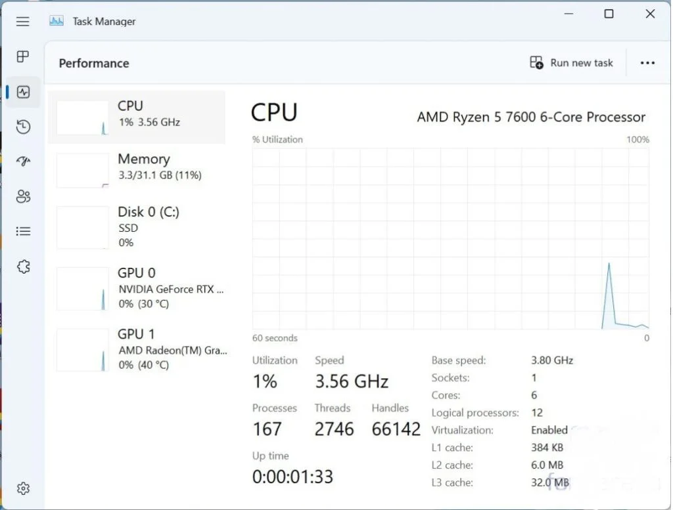Viewport: 673px width, 510px height.
Task: Open the Details list icon
Action: coord(23,232)
